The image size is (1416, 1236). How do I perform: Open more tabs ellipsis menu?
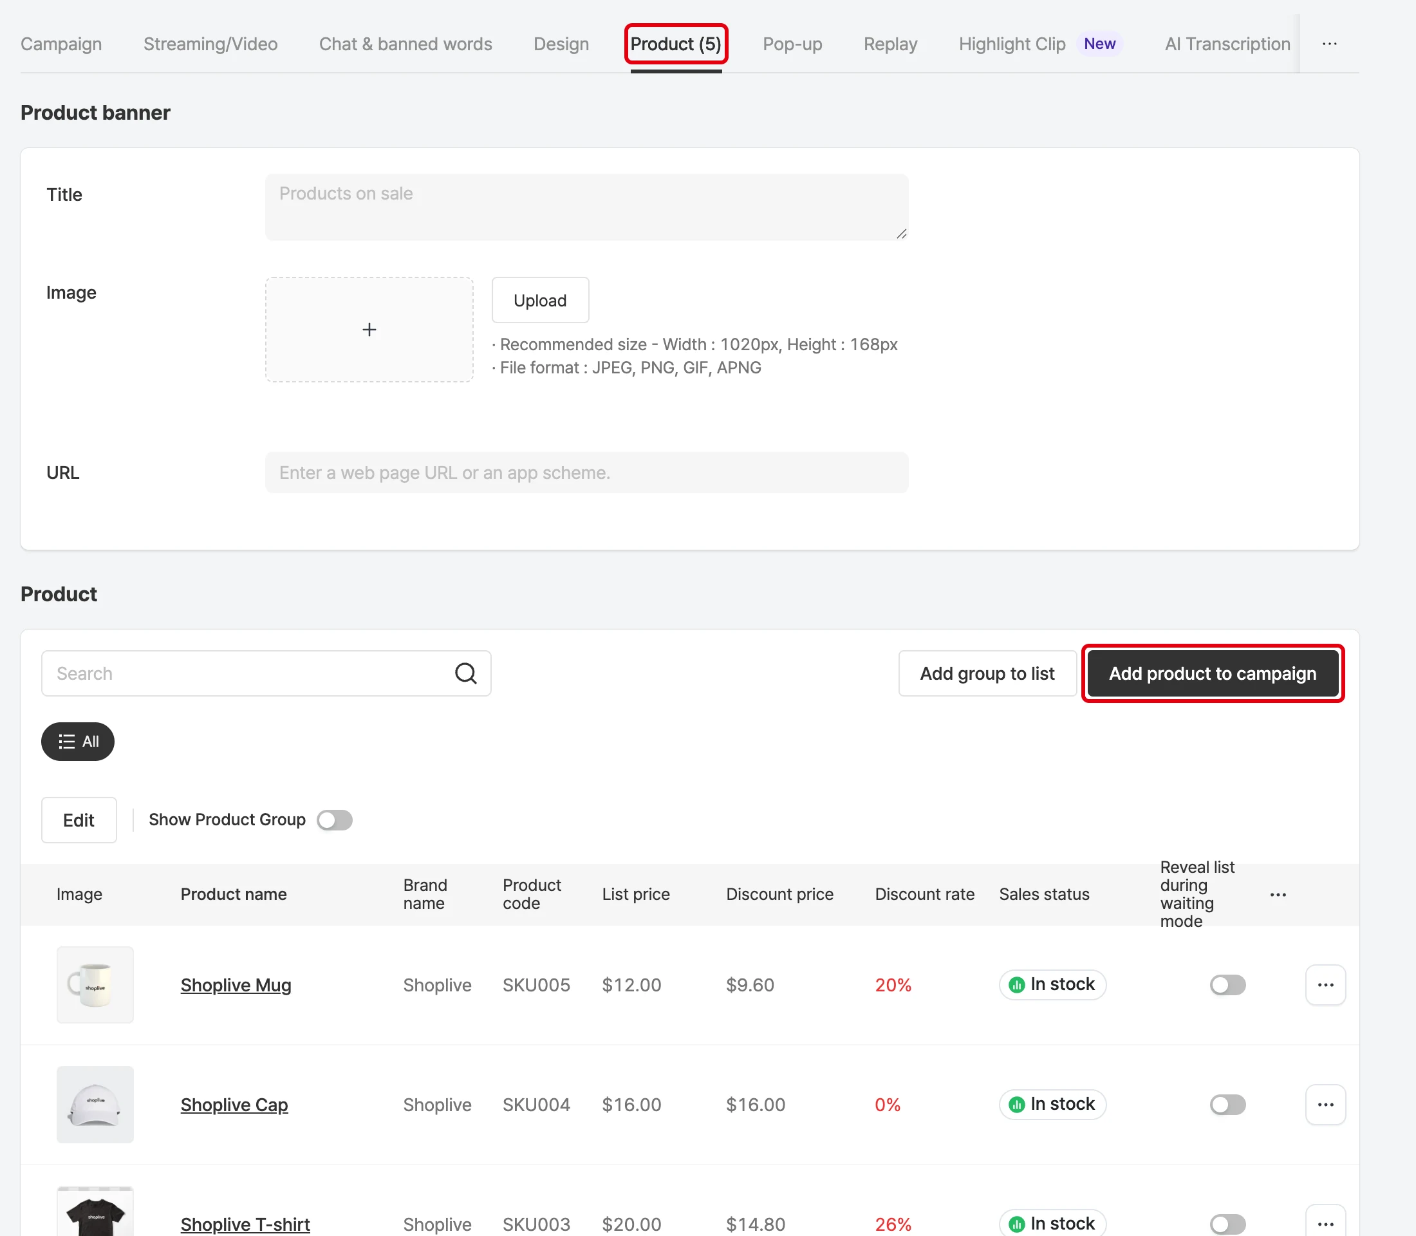coord(1329,44)
